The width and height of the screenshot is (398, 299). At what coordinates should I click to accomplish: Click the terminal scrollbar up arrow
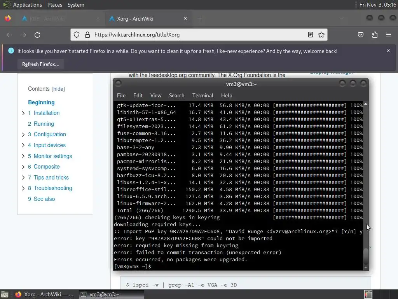tap(365, 104)
